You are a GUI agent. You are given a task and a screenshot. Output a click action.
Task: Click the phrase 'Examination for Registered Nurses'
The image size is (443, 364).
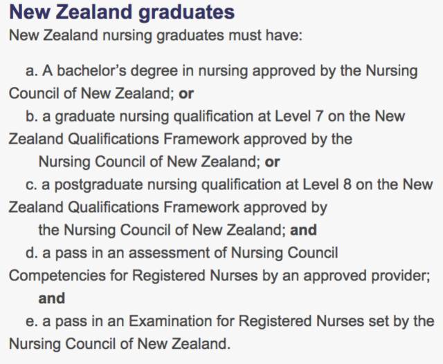pos(246,321)
